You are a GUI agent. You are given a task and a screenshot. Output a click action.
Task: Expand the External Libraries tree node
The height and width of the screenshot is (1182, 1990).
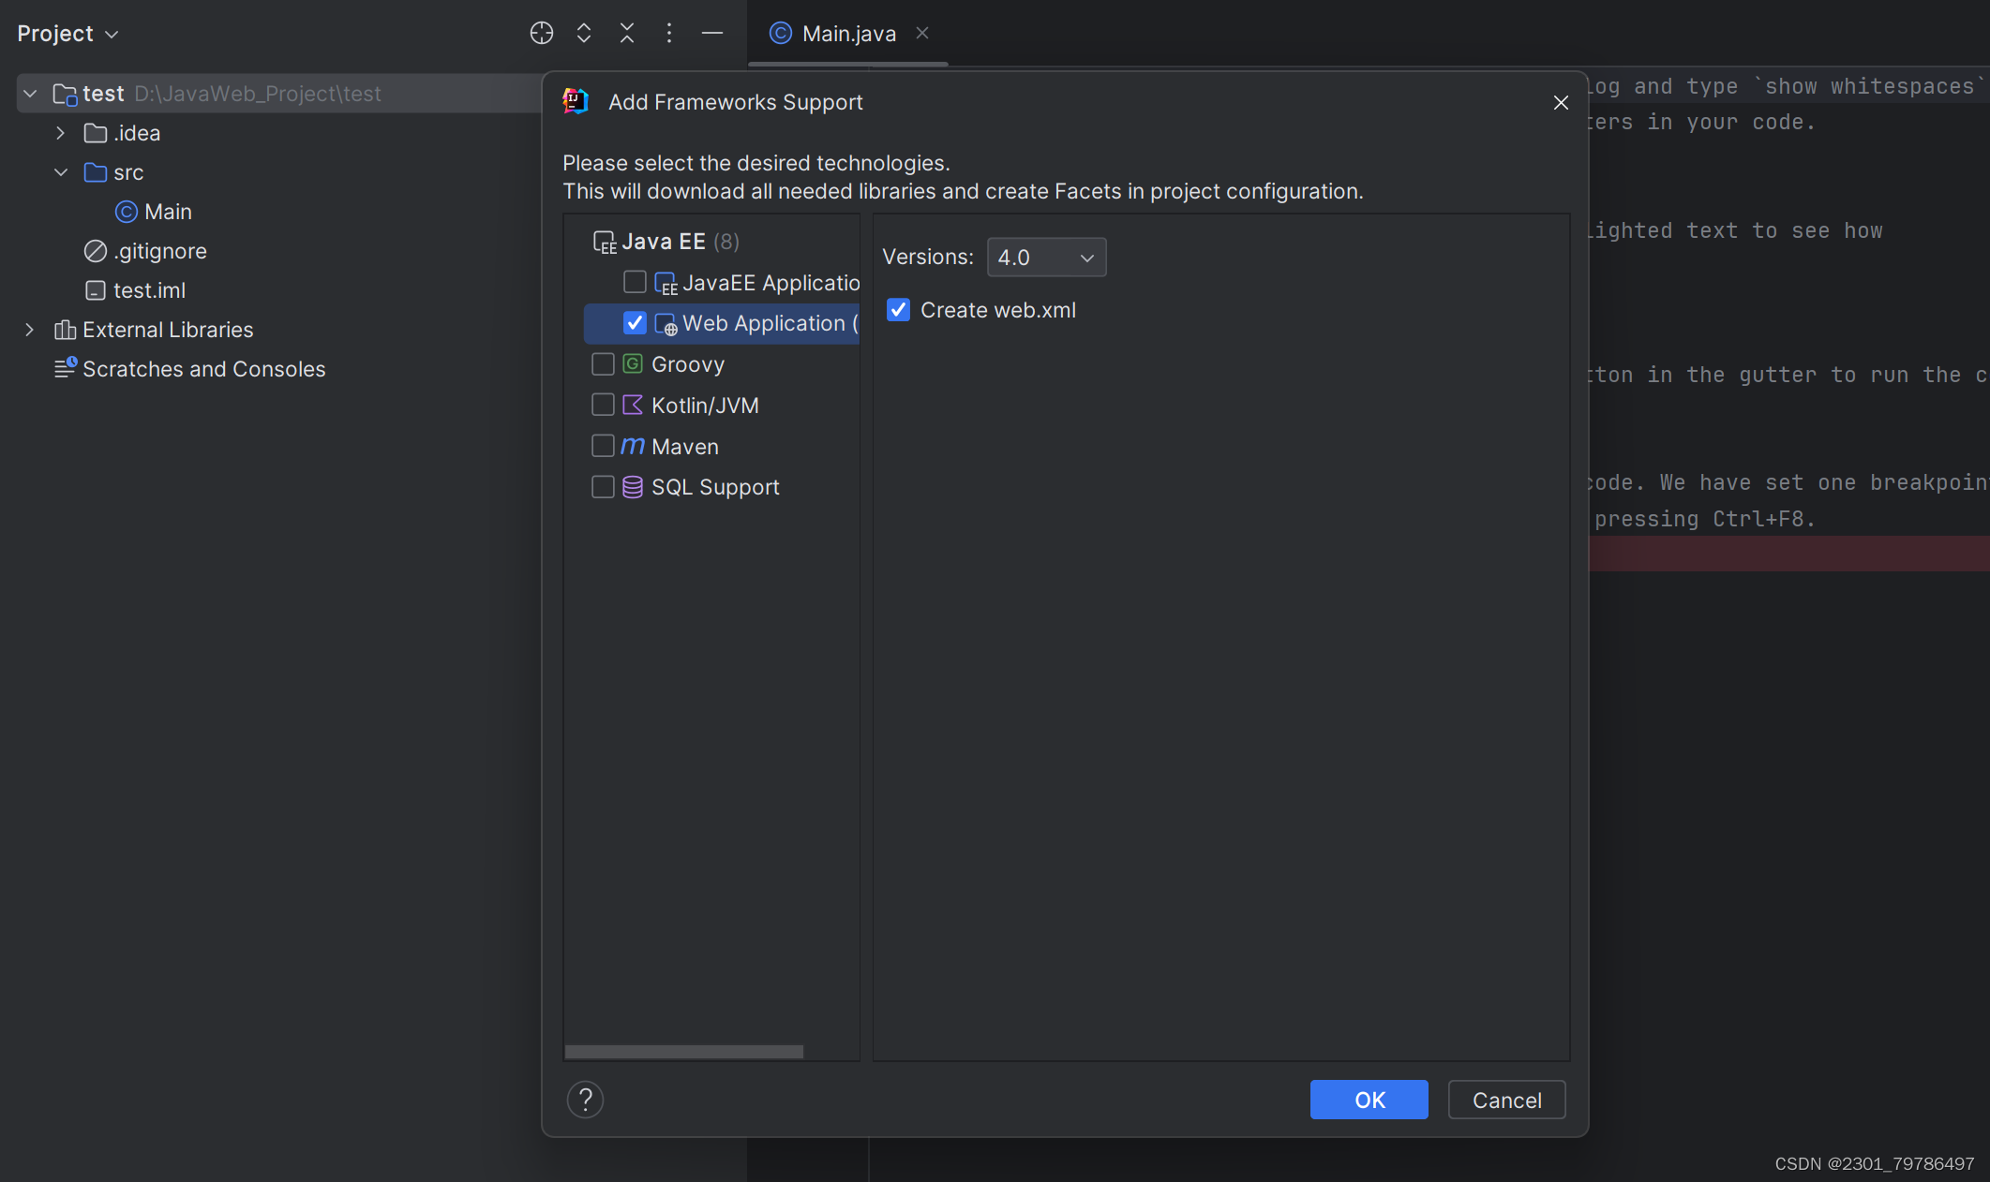coord(28,330)
